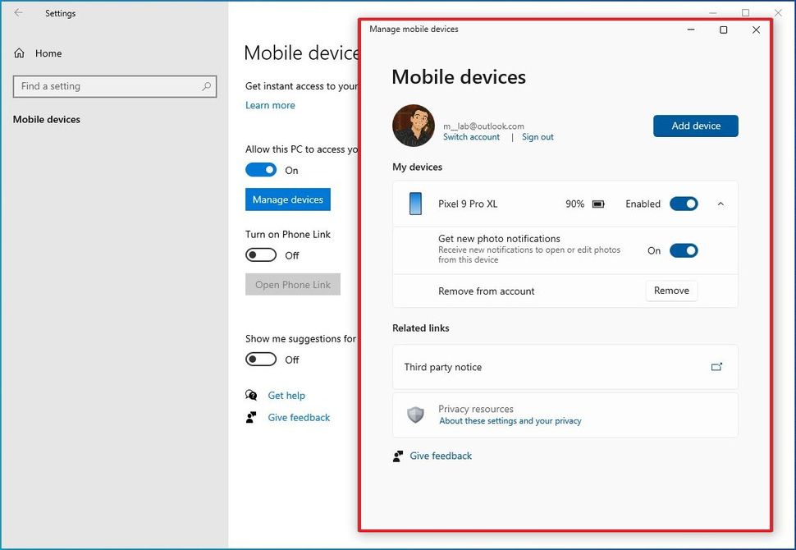Click the back arrow in Settings
This screenshot has width=796, height=550.
(x=16, y=13)
